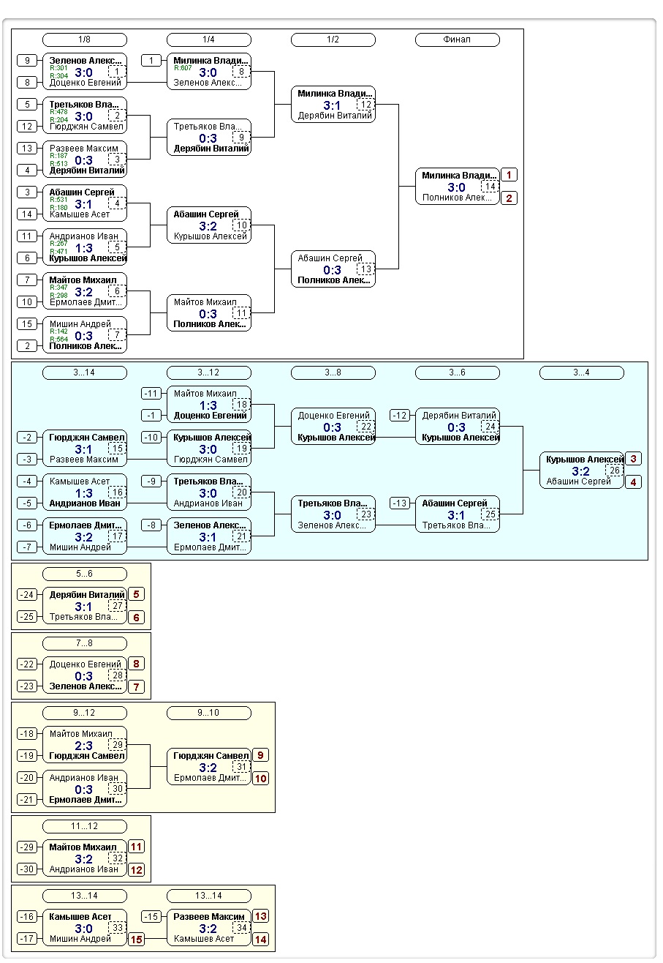
Task: Click the red place badge 10 in the 9...10 bracket
Action: click(261, 779)
